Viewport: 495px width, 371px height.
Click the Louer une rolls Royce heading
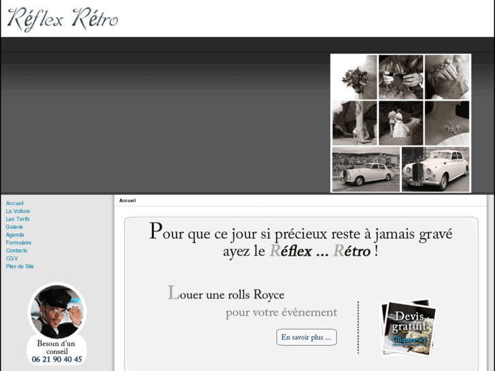click(226, 293)
